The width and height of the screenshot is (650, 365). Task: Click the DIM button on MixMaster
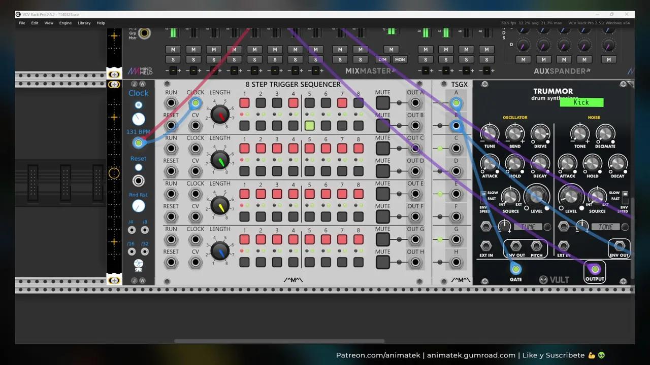[382, 59]
